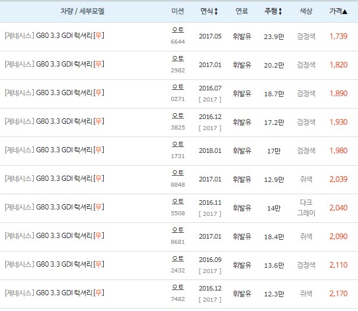Click plate number 2982
Viewport: 358px width, 311px height.
(178, 71)
